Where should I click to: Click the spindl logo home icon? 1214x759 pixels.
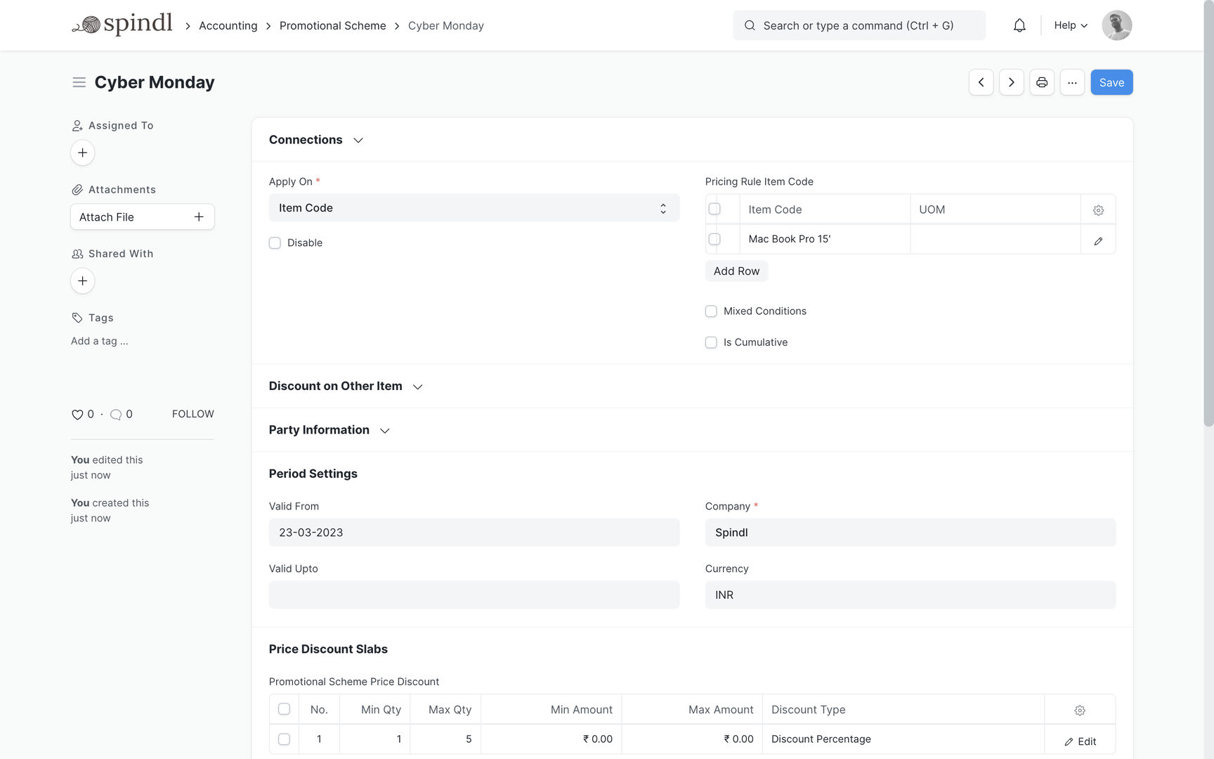coord(122,25)
